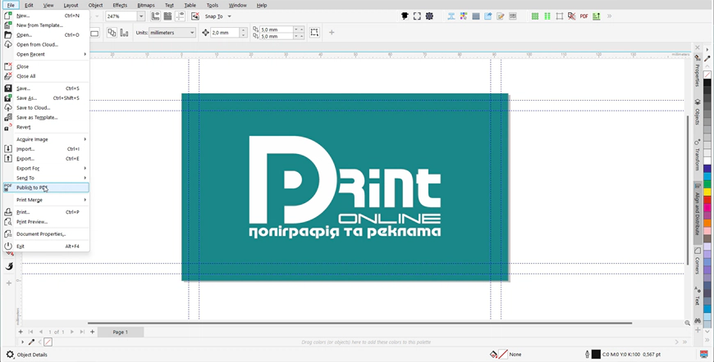The image size is (714, 362).
Task: Expand the Acquire Image submenu
Action: [46, 139]
